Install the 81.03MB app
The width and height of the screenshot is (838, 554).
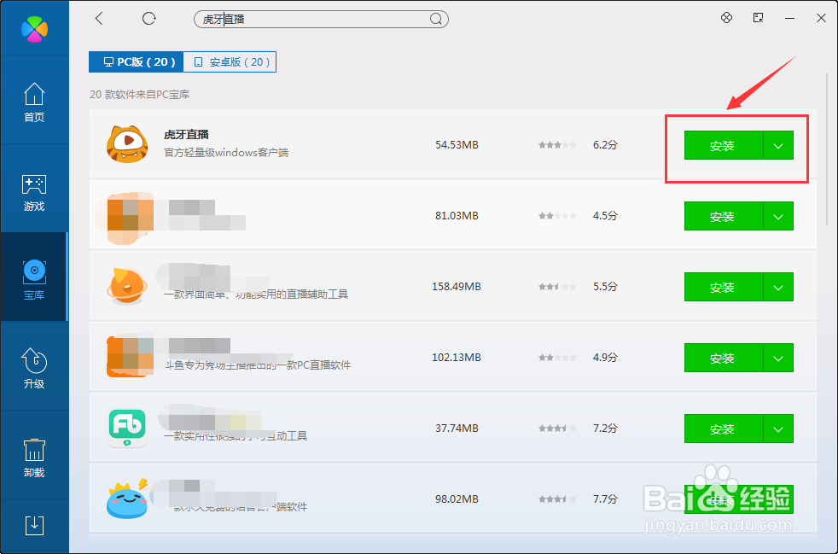click(724, 216)
